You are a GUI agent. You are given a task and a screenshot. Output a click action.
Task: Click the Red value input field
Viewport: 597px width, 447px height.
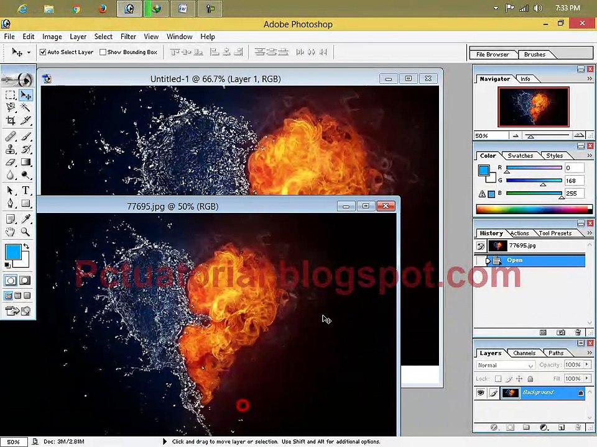click(574, 168)
